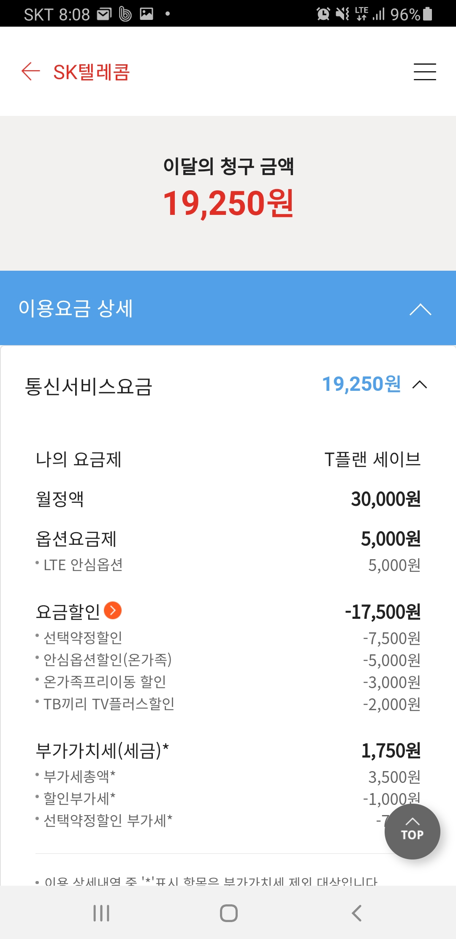
Task: Tap the blue 19,250원 service charge amount
Action: 361,384
